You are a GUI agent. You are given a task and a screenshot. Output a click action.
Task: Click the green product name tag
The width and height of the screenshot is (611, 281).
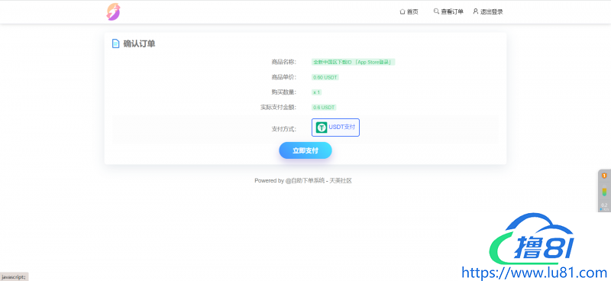[354, 62]
